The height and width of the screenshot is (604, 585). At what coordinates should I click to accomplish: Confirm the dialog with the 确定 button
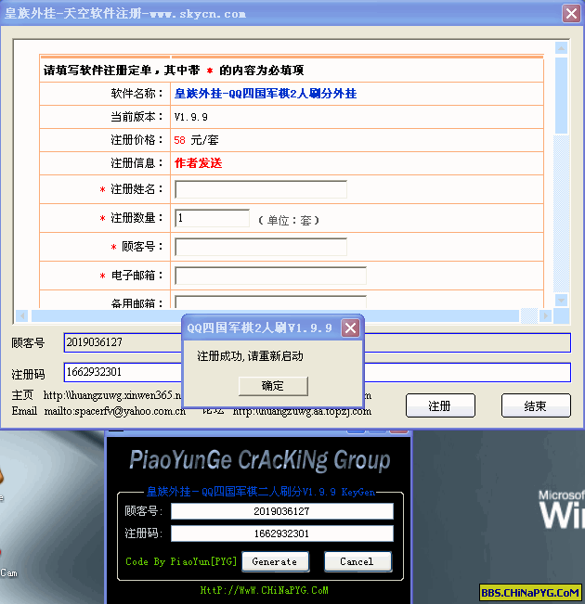273,386
